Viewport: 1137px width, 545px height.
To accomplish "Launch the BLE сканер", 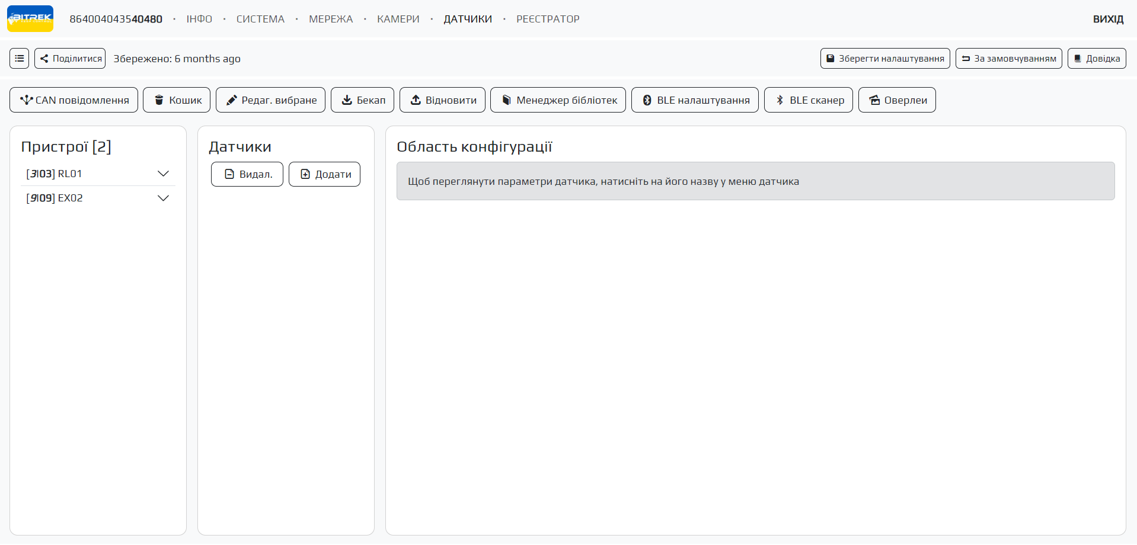I will click(x=808, y=100).
